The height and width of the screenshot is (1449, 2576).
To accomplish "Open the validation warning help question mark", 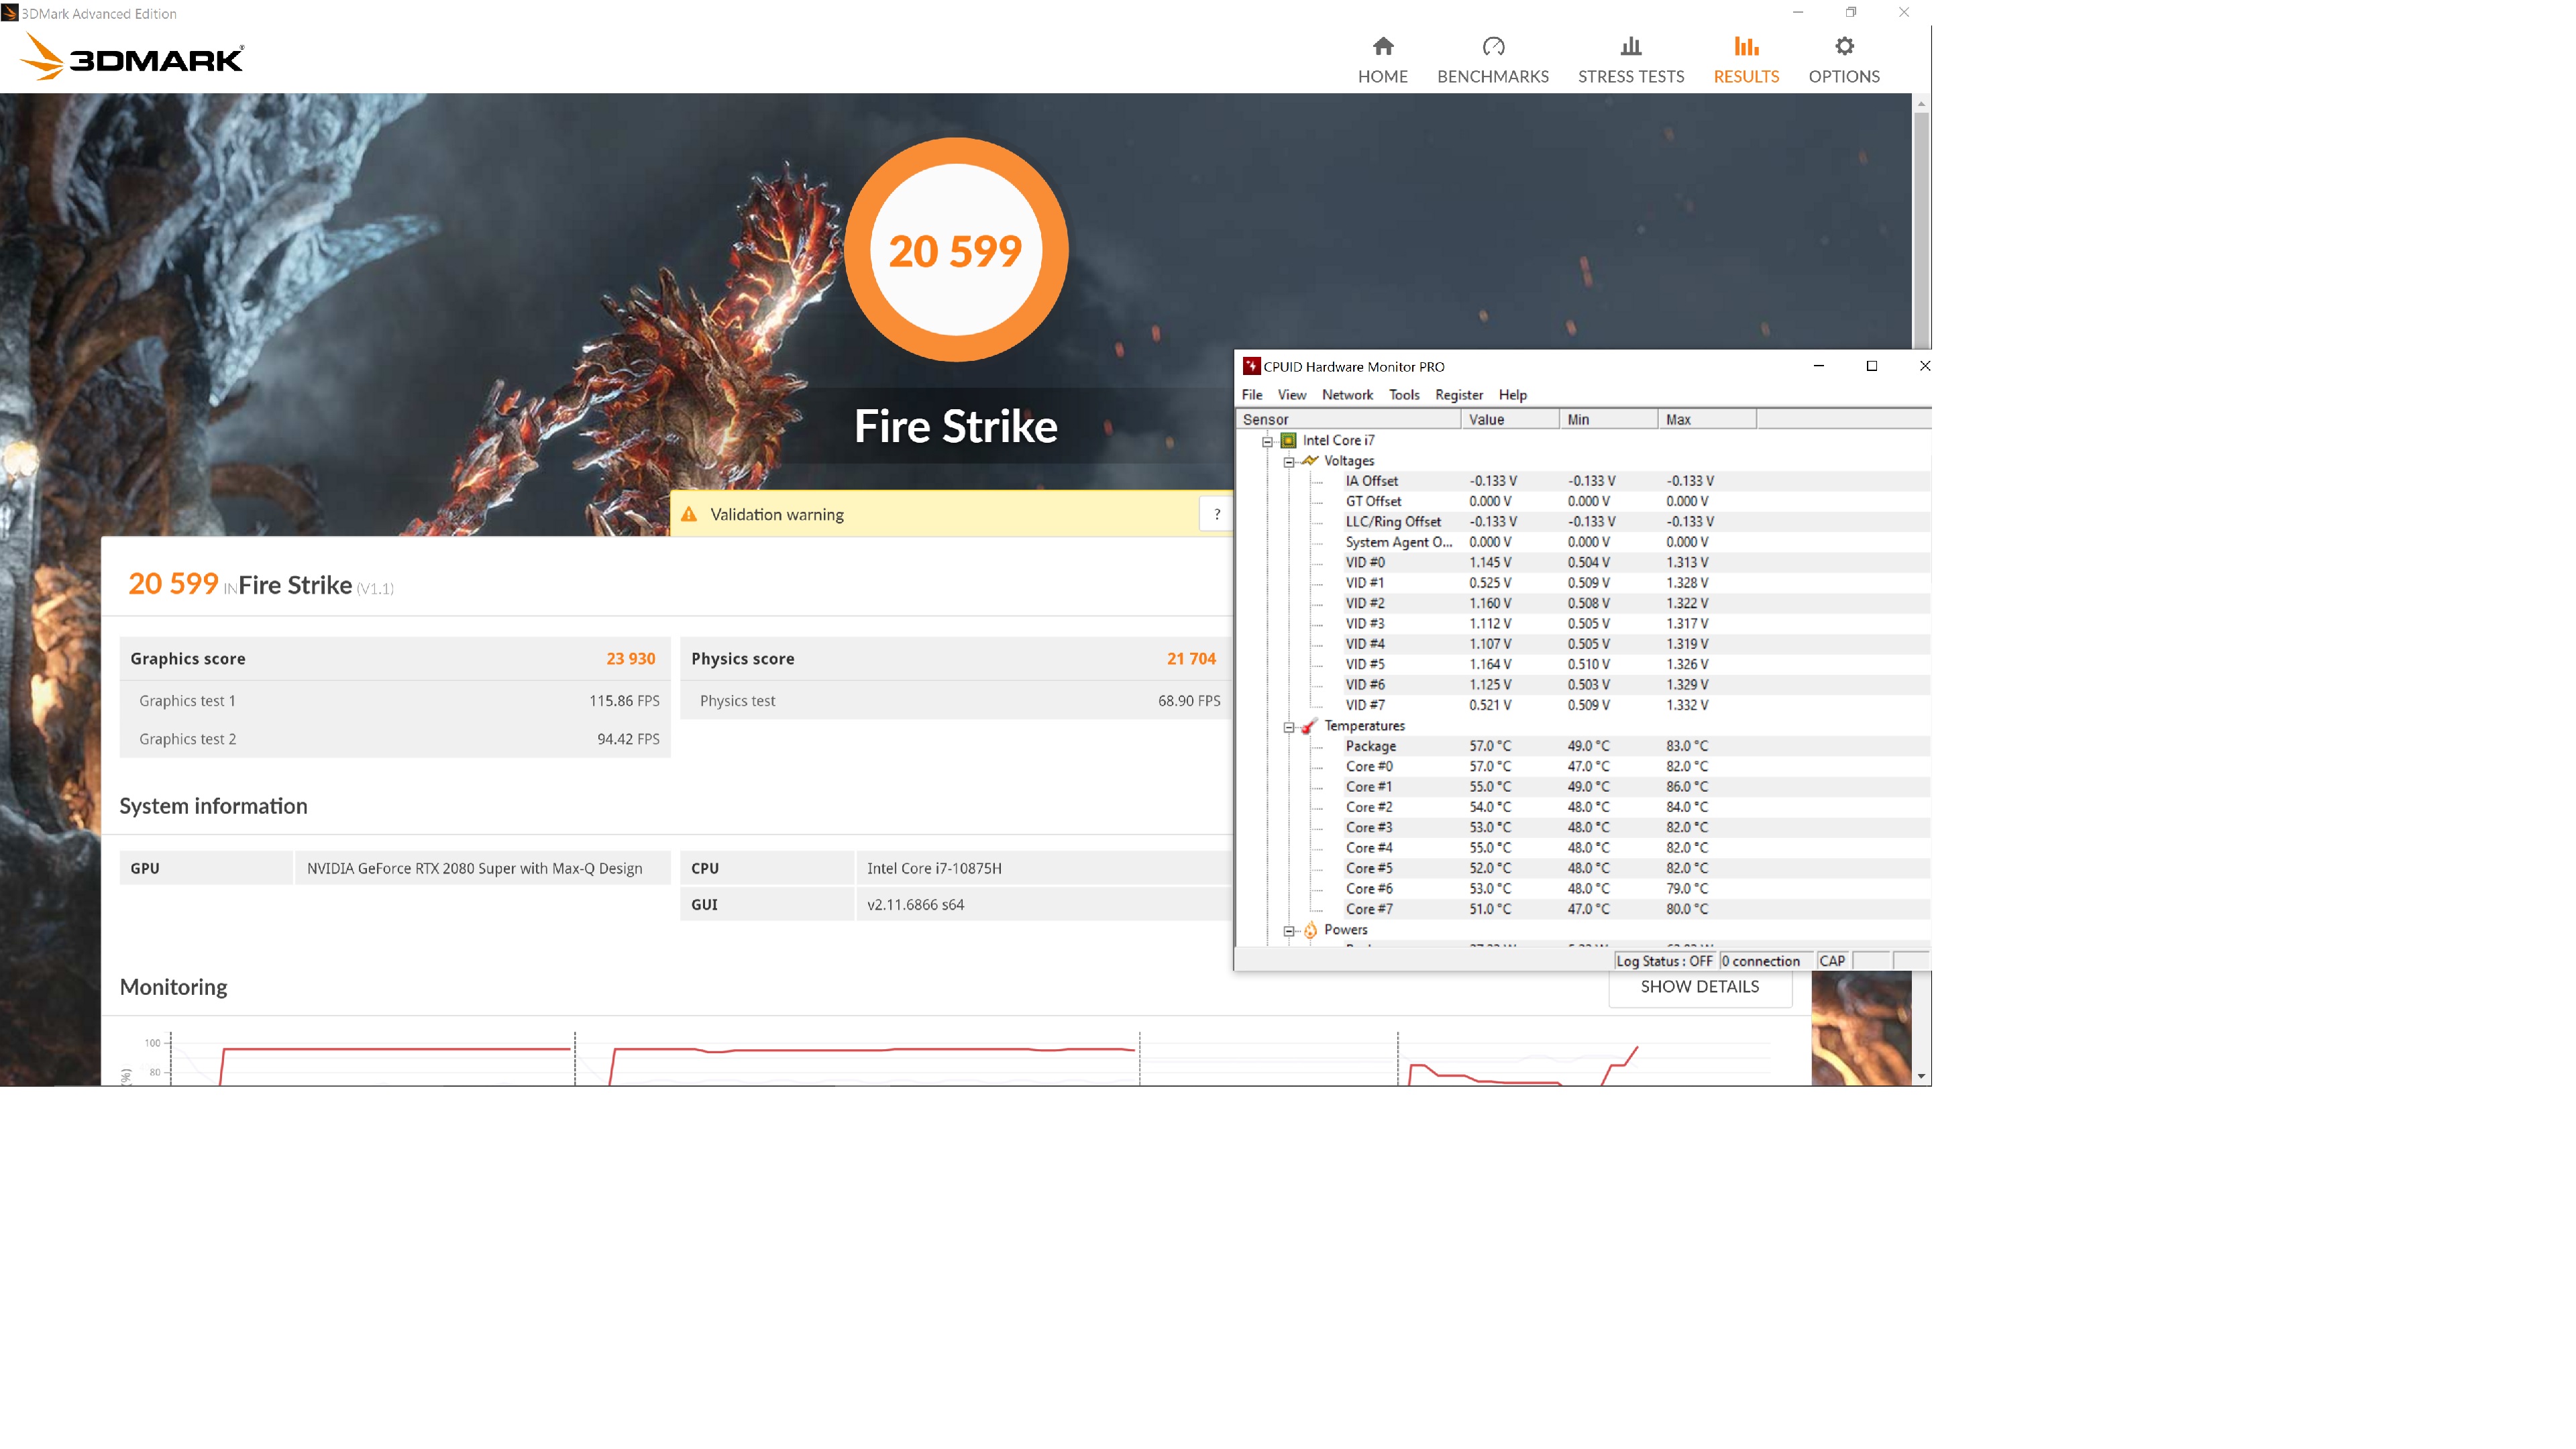I will [x=1216, y=514].
